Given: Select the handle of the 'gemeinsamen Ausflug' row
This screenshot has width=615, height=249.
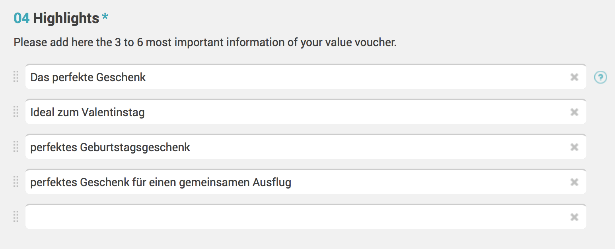Looking at the screenshot, I should coord(16,181).
